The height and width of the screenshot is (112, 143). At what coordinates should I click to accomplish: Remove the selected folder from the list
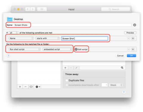(26, 87)
